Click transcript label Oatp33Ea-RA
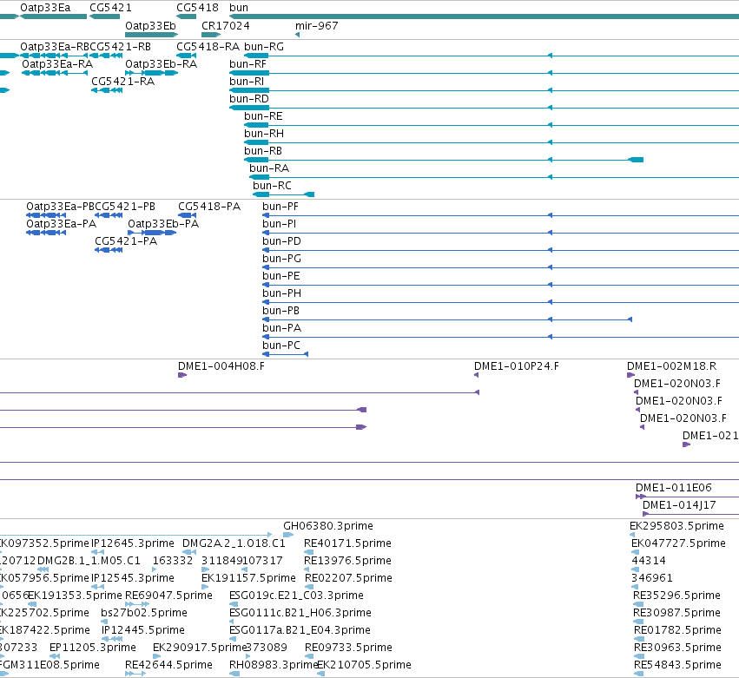This screenshot has height=678, width=739. click(57, 64)
